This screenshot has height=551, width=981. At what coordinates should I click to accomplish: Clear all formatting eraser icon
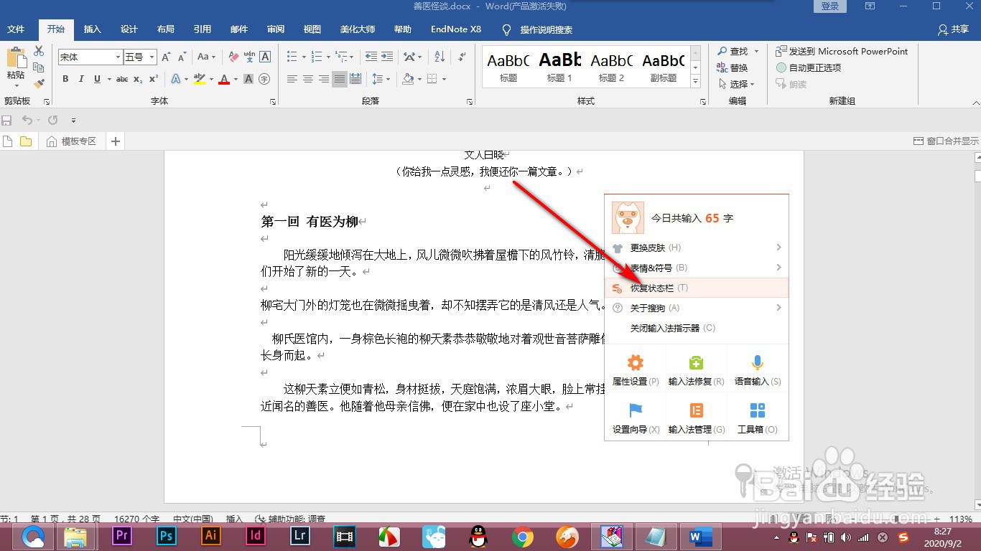tap(233, 57)
